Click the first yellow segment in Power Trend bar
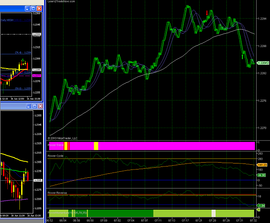270x223 pixels. click(66, 146)
